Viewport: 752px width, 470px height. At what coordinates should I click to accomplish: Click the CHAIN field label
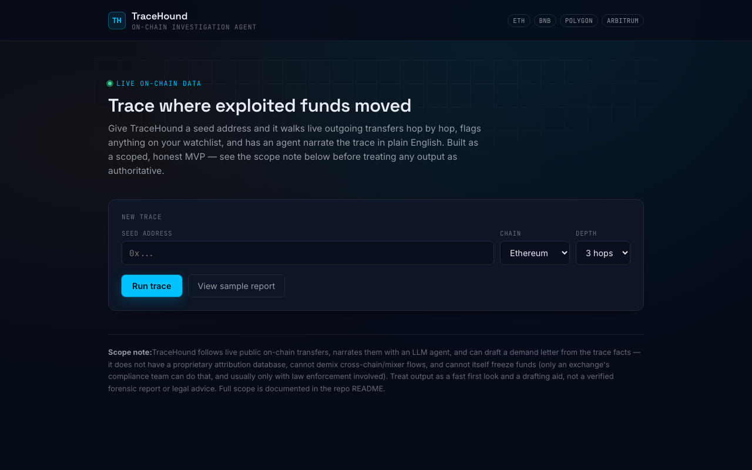[x=511, y=233]
